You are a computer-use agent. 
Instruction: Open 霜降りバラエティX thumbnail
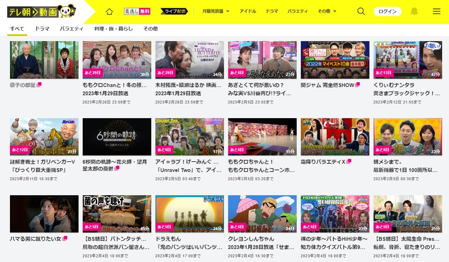[x=335, y=137]
